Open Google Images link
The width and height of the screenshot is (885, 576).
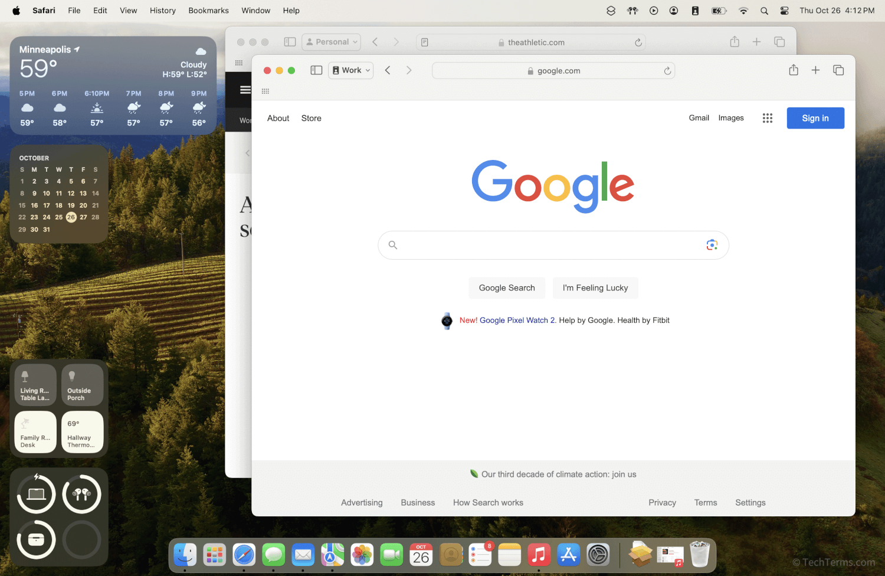click(731, 118)
